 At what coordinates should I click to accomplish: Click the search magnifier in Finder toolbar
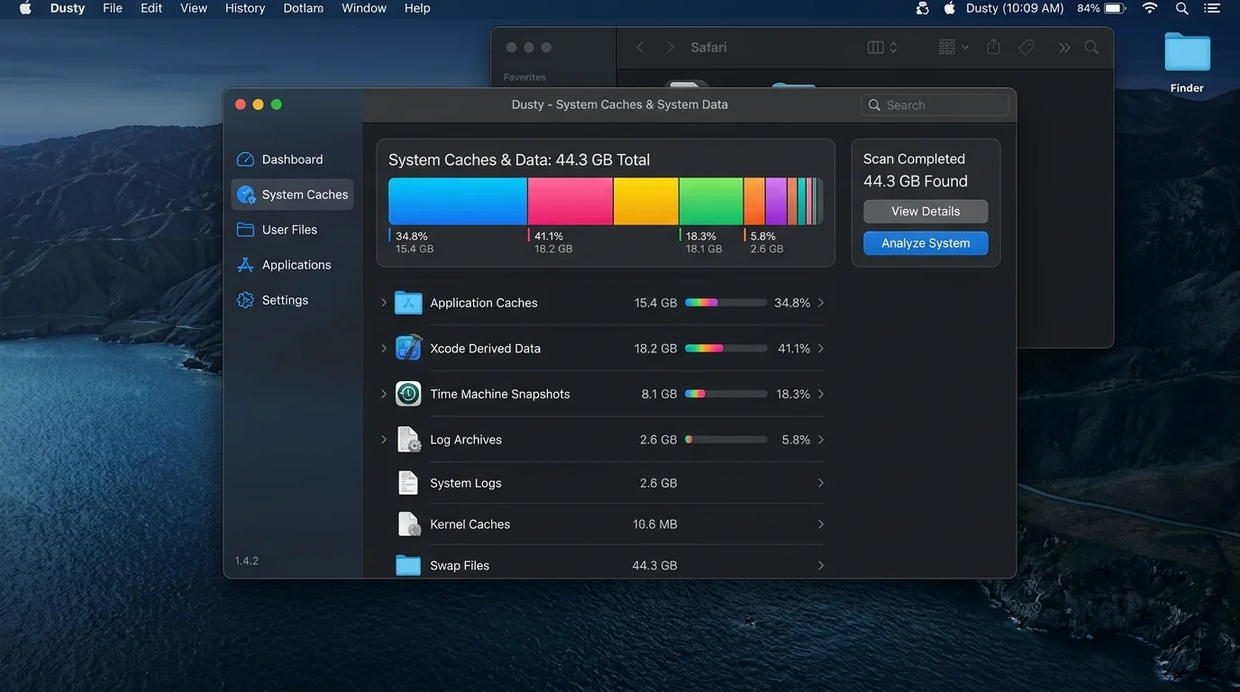coord(1091,47)
